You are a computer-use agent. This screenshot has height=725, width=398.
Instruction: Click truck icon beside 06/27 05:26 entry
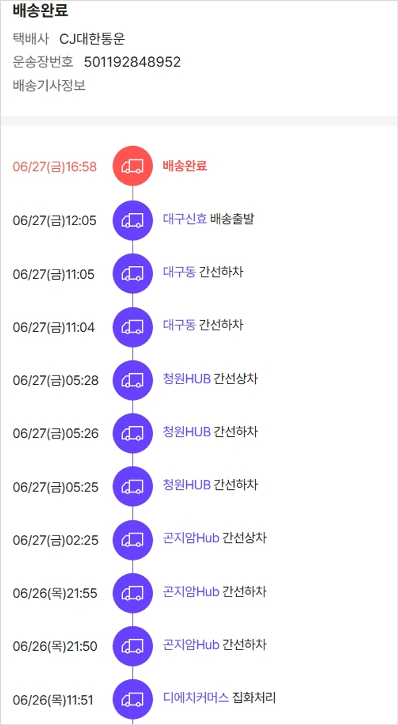pos(133,433)
